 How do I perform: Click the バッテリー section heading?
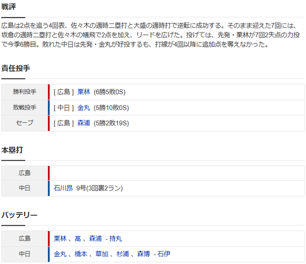(x=19, y=215)
